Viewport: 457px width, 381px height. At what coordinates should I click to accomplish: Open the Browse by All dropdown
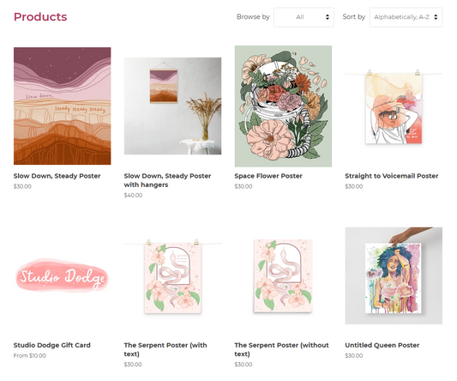tap(304, 17)
